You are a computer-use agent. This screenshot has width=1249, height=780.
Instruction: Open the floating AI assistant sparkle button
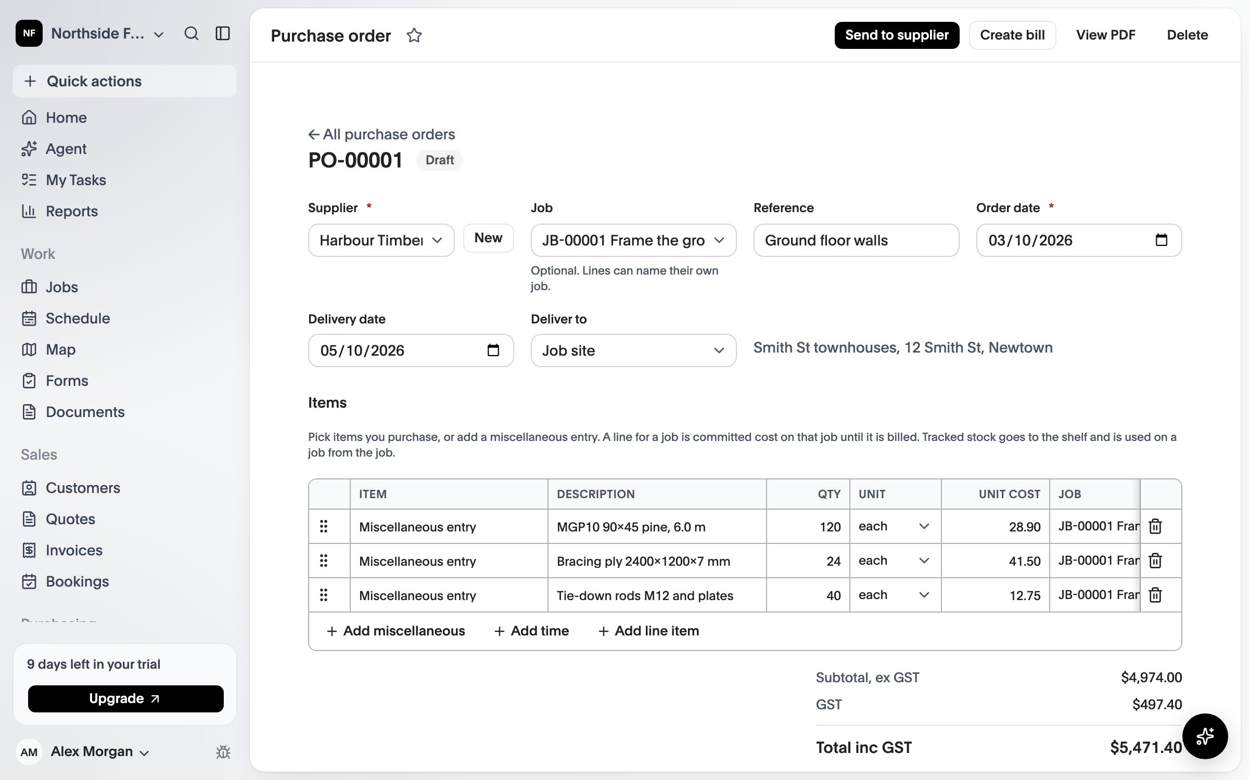[x=1205, y=736]
